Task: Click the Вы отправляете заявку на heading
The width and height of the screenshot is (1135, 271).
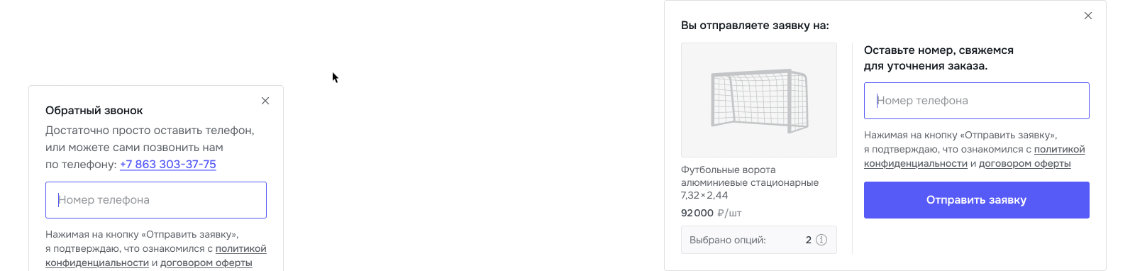Action: [x=755, y=26]
